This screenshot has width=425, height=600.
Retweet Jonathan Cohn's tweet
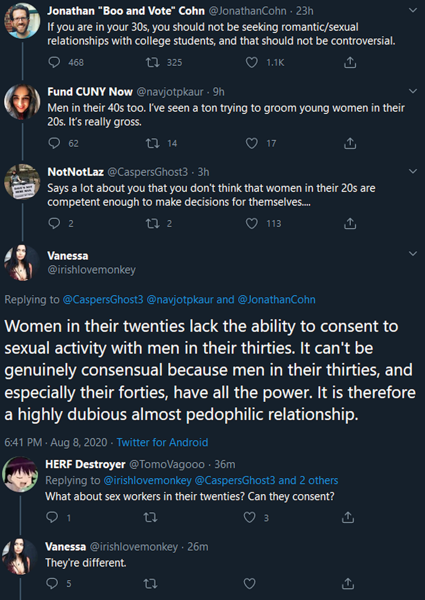152,62
